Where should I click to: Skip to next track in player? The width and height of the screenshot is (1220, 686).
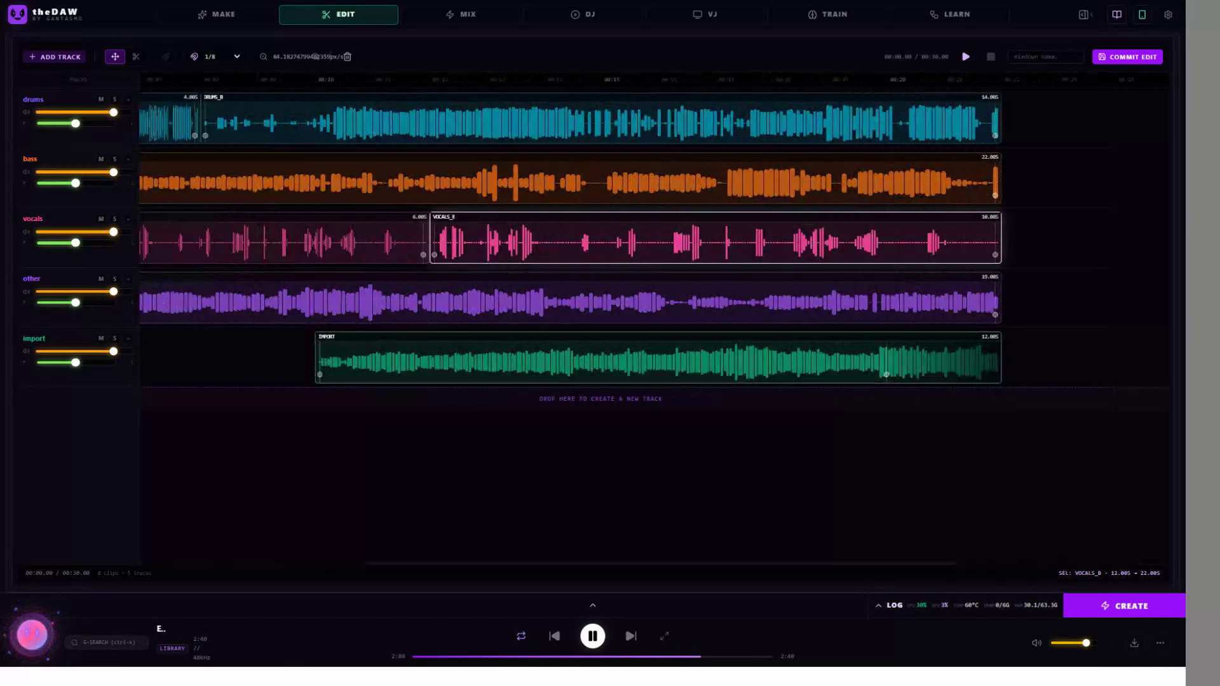631,636
